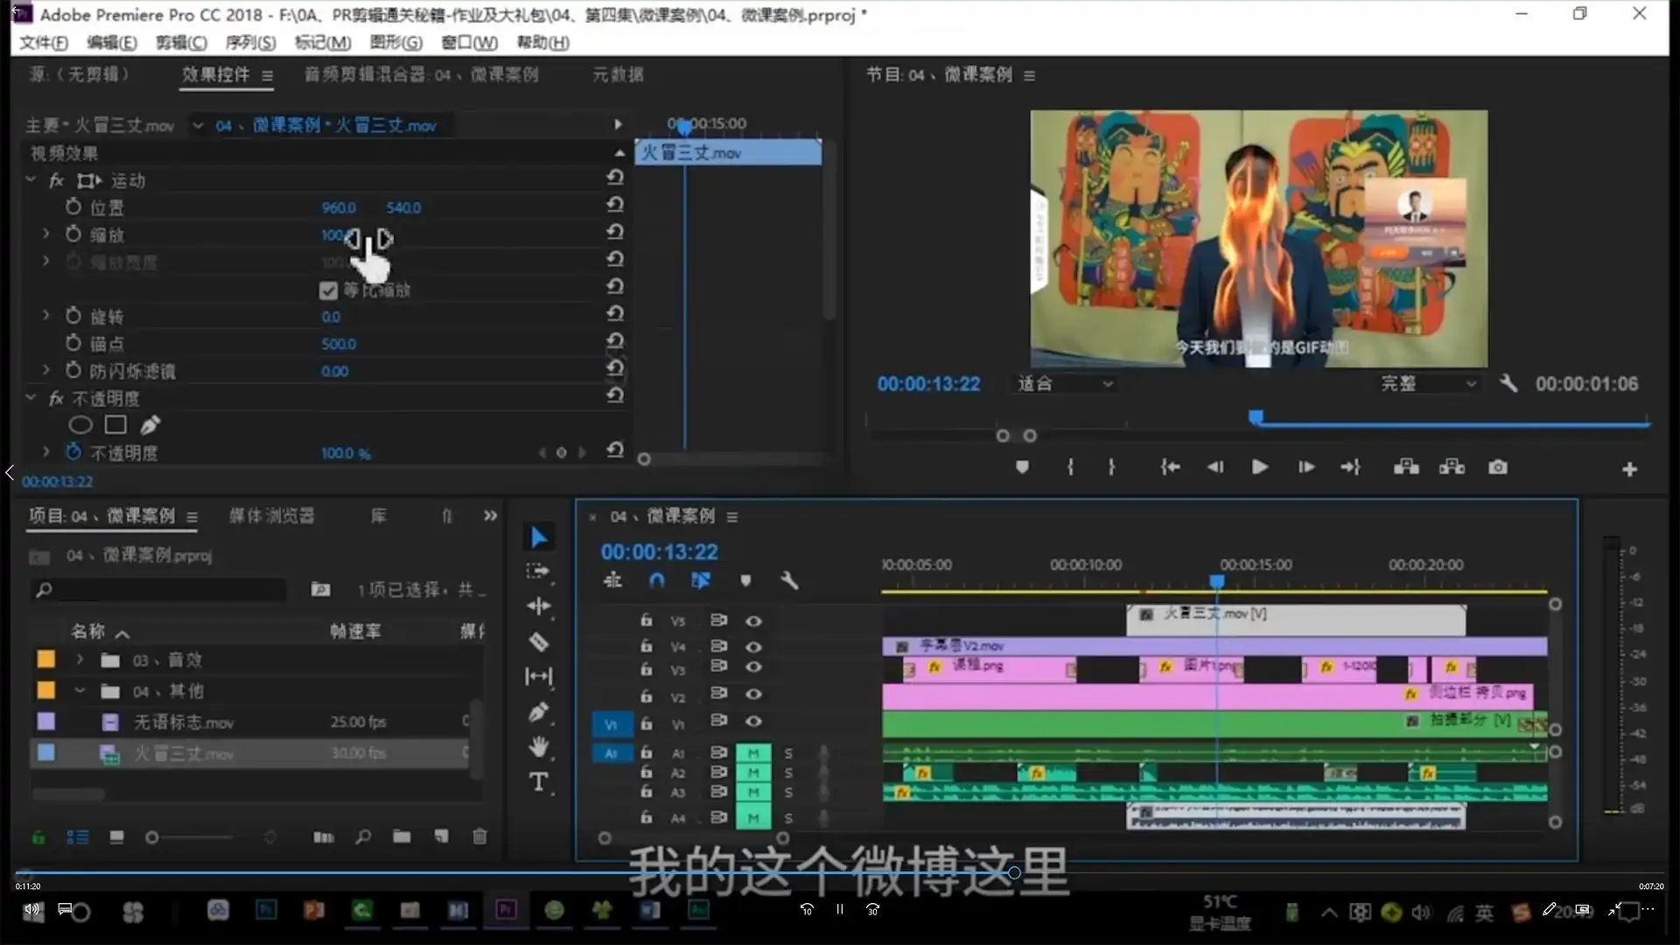Select the Razor tool in the timeline toolbar
Viewport: 1680px width, 945px height.
tap(539, 641)
